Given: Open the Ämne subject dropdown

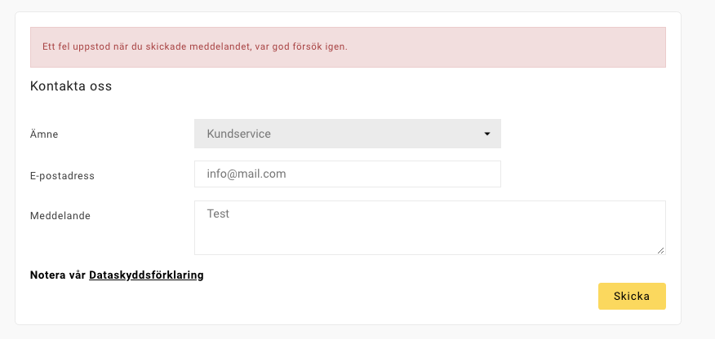Looking at the screenshot, I should click(x=347, y=134).
